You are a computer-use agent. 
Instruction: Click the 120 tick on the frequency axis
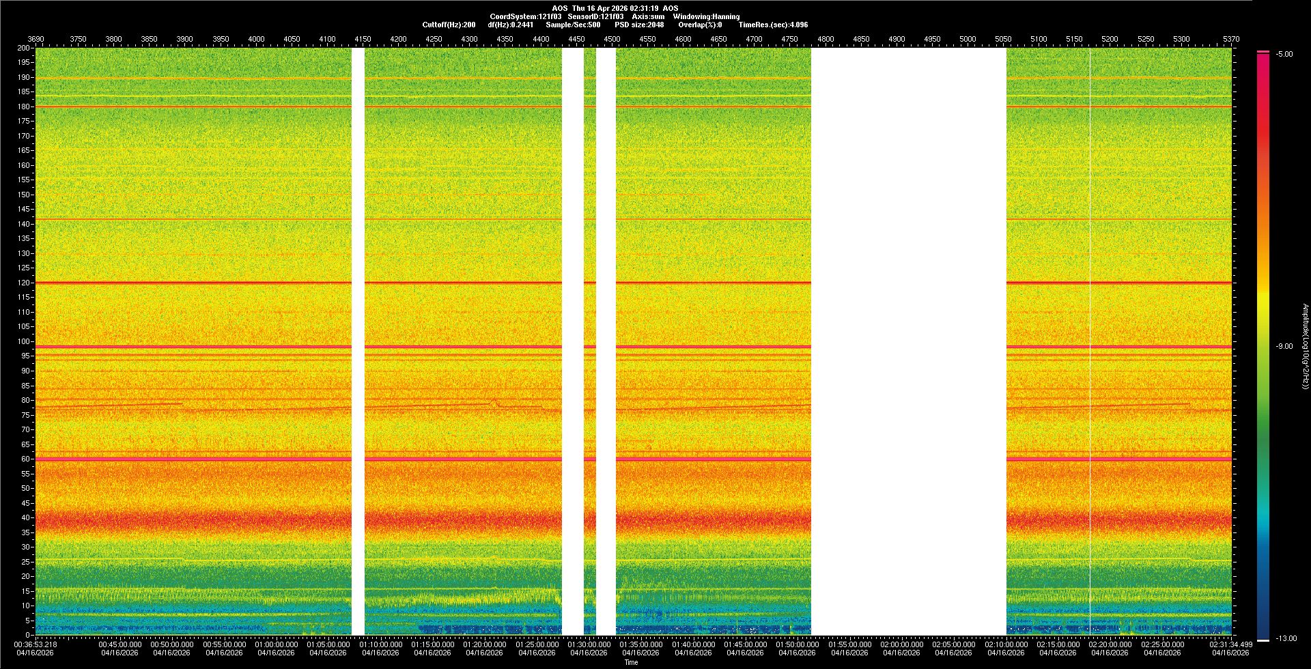24,283
